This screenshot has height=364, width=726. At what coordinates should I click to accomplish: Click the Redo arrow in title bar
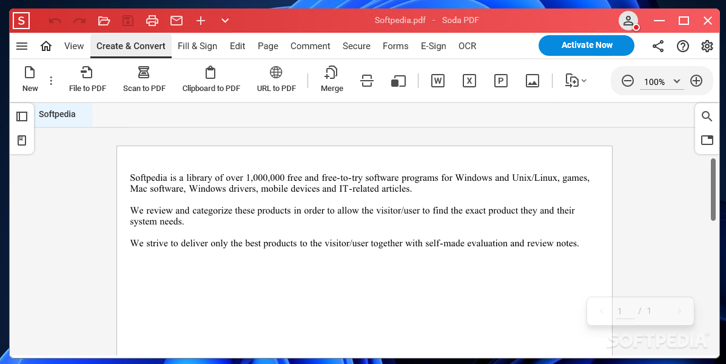pyautogui.click(x=79, y=21)
